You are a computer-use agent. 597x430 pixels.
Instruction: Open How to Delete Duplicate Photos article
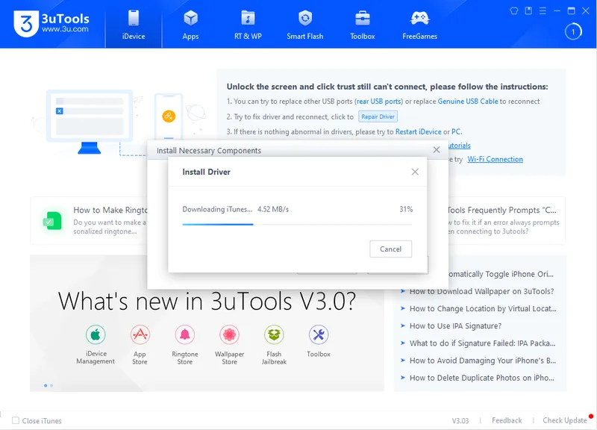click(481, 378)
